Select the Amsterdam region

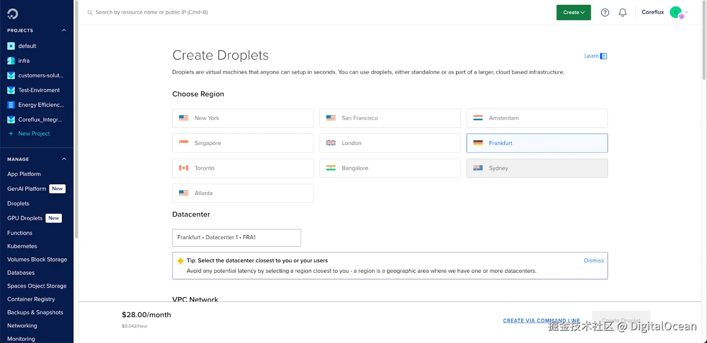(537, 118)
